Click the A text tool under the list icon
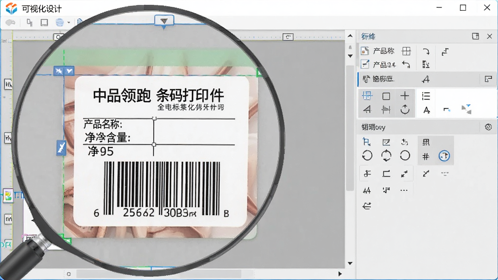The image size is (498, 280). tap(426, 110)
